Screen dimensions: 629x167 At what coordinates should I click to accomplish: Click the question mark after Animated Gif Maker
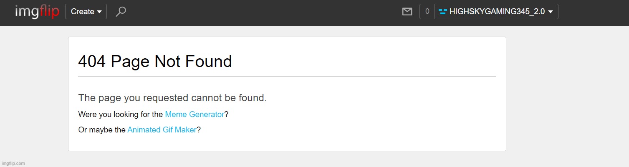click(199, 130)
